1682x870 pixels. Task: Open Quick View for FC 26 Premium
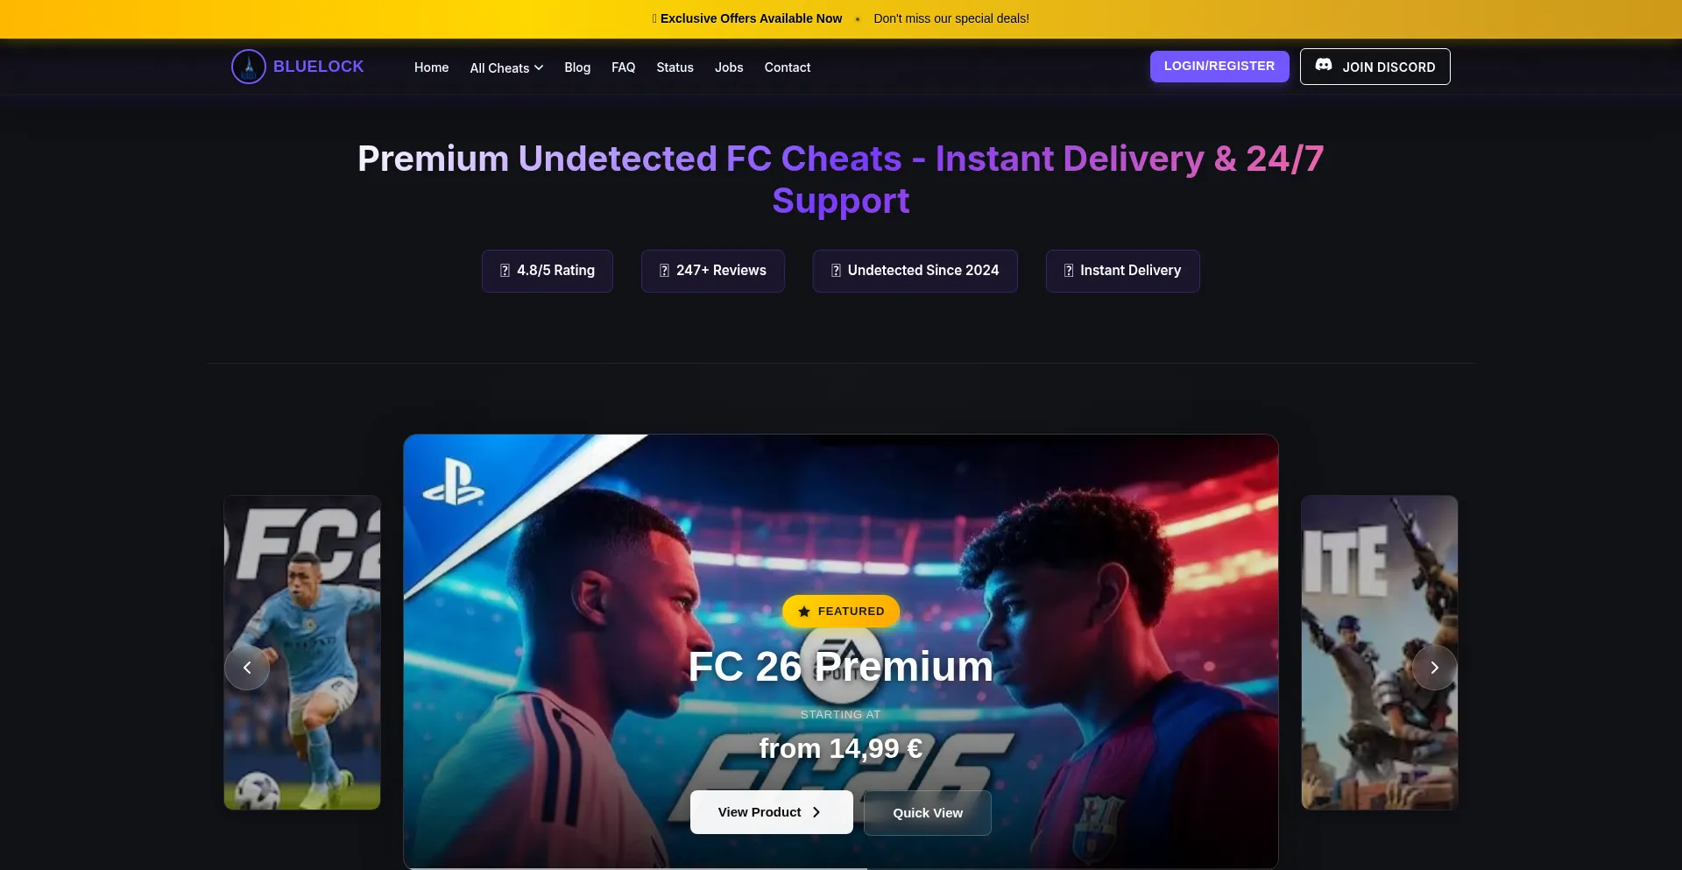coord(928,813)
